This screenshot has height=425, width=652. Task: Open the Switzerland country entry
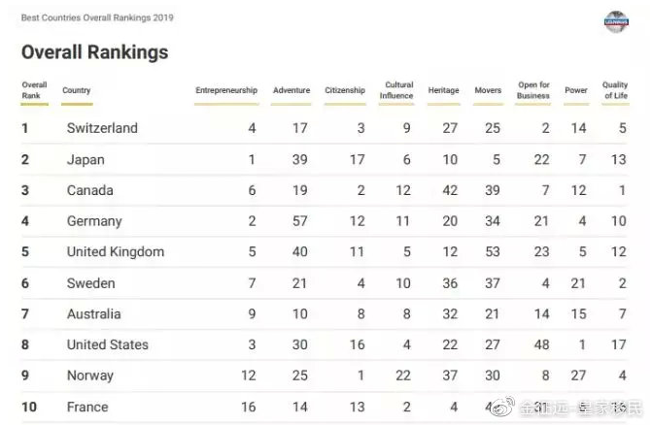click(102, 128)
